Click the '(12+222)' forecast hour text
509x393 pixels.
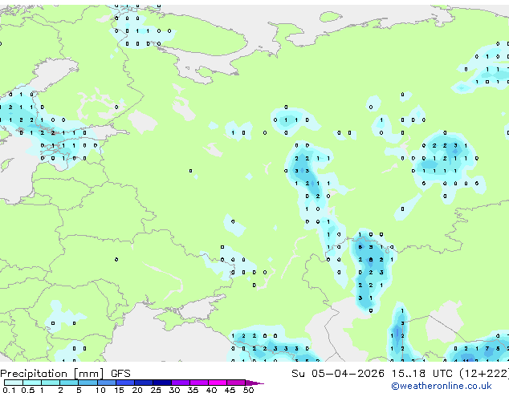[x=483, y=374]
